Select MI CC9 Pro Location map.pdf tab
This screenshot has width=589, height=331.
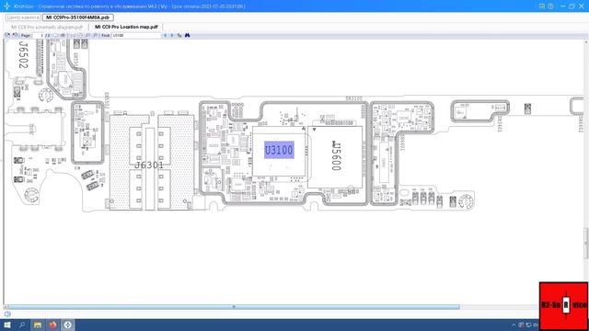(x=126, y=28)
